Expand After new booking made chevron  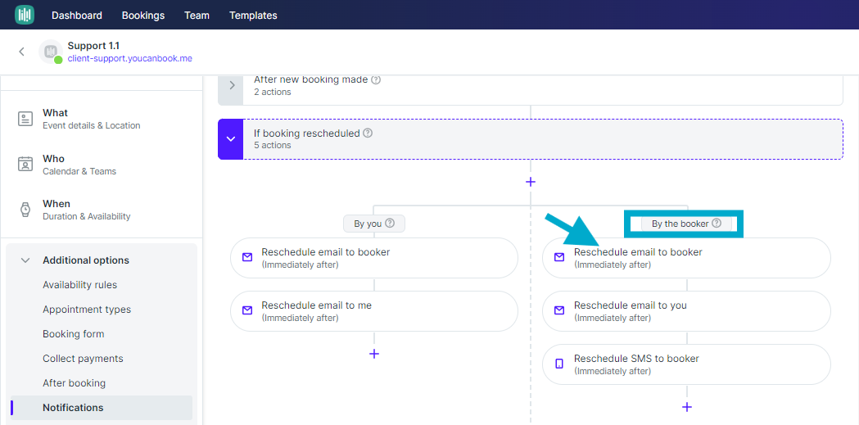click(x=231, y=85)
